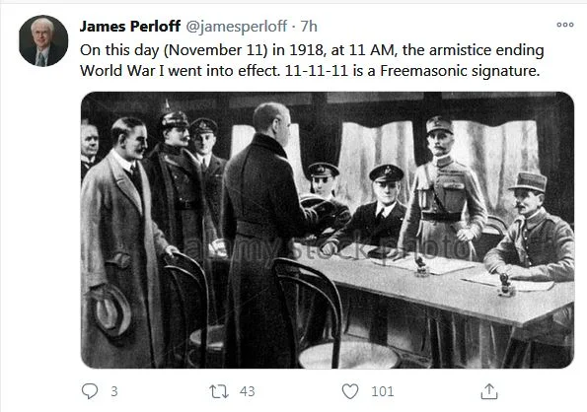
Task: Like the tweet with the heart icon
Action: point(350,391)
